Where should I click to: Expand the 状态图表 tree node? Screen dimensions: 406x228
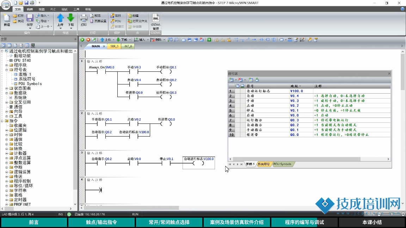click(x=7, y=88)
